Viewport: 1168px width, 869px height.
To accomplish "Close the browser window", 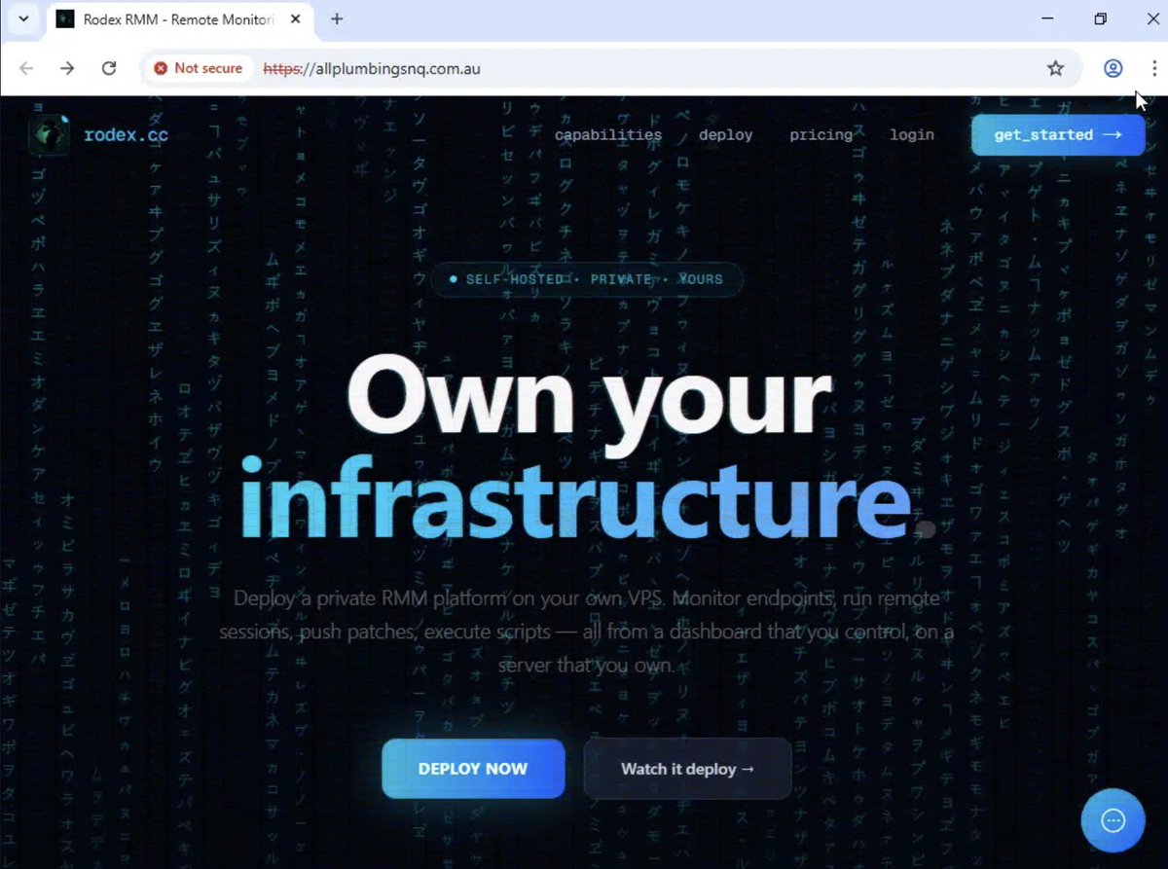I will [x=1152, y=18].
